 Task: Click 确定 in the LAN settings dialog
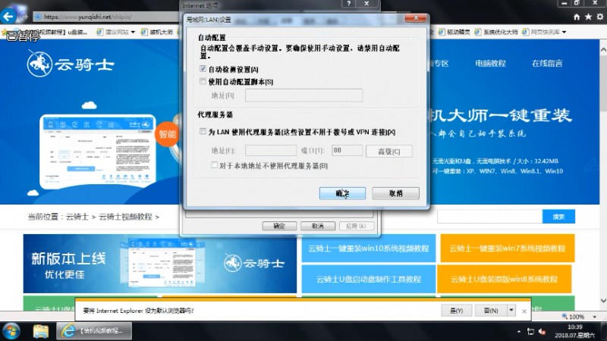click(x=343, y=193)
